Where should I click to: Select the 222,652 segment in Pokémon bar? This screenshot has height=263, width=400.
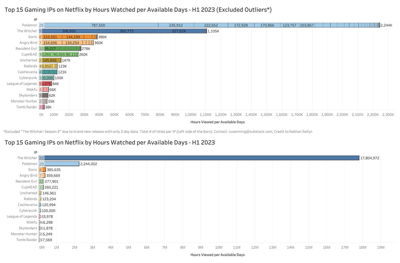(211, 25)
